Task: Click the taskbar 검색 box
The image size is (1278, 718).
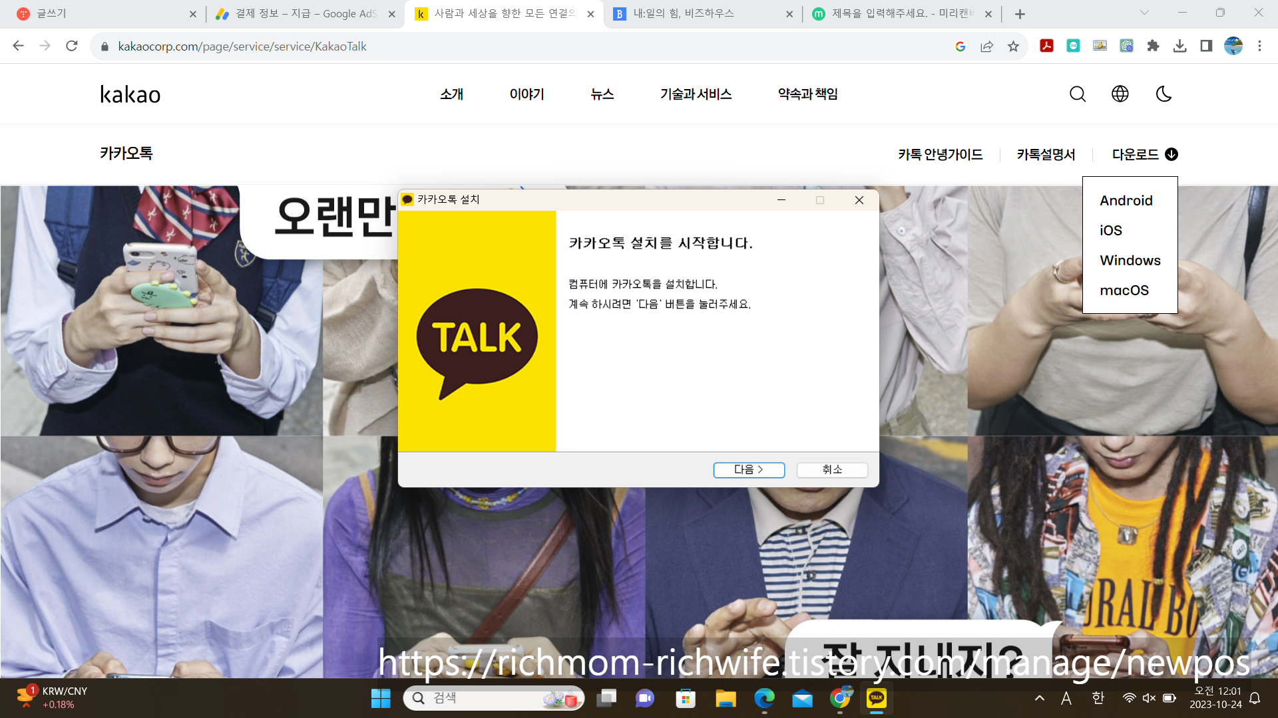Action: (x=494, y=698)
